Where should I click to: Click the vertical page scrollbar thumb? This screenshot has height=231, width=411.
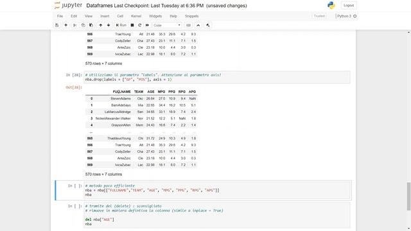408,196
